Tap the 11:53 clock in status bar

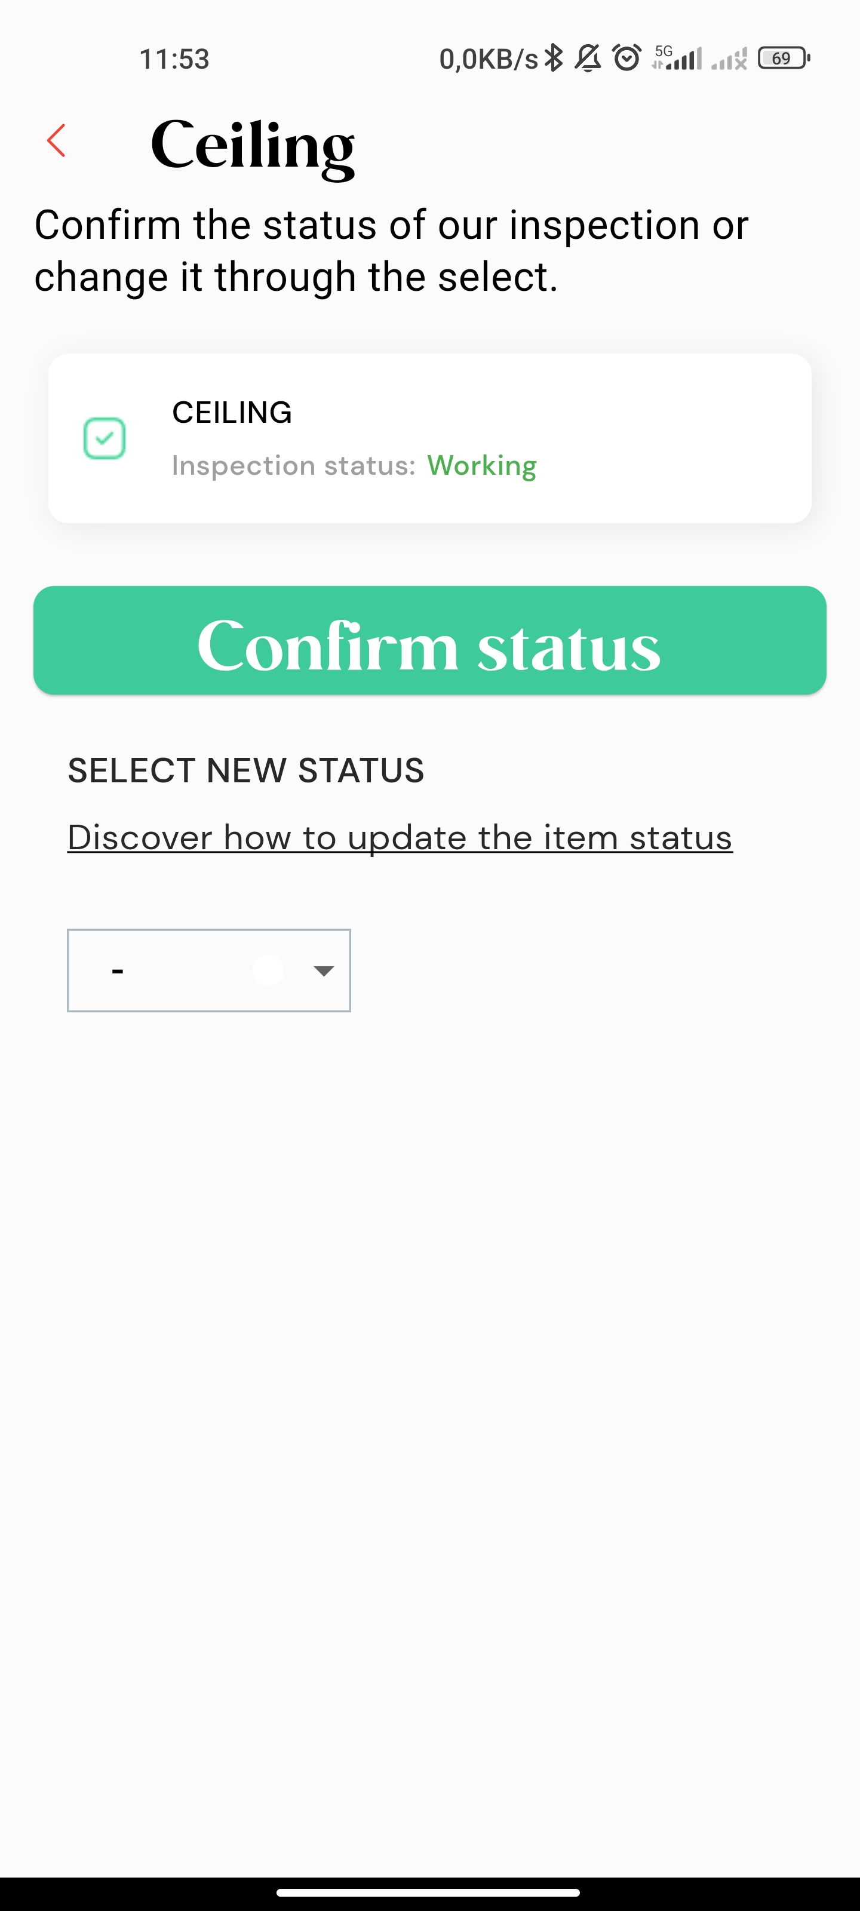tap(174, 59)
